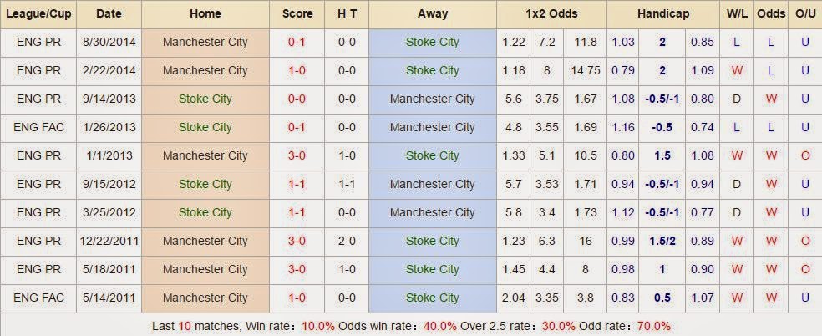Select handicap value 1.5/2 for 12/22/2011
The image size is (822, 336).
[662, 241]
